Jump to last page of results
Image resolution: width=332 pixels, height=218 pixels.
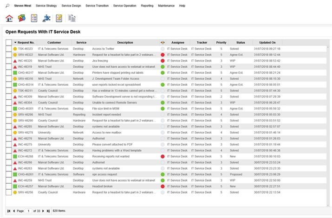pos(48,211)
